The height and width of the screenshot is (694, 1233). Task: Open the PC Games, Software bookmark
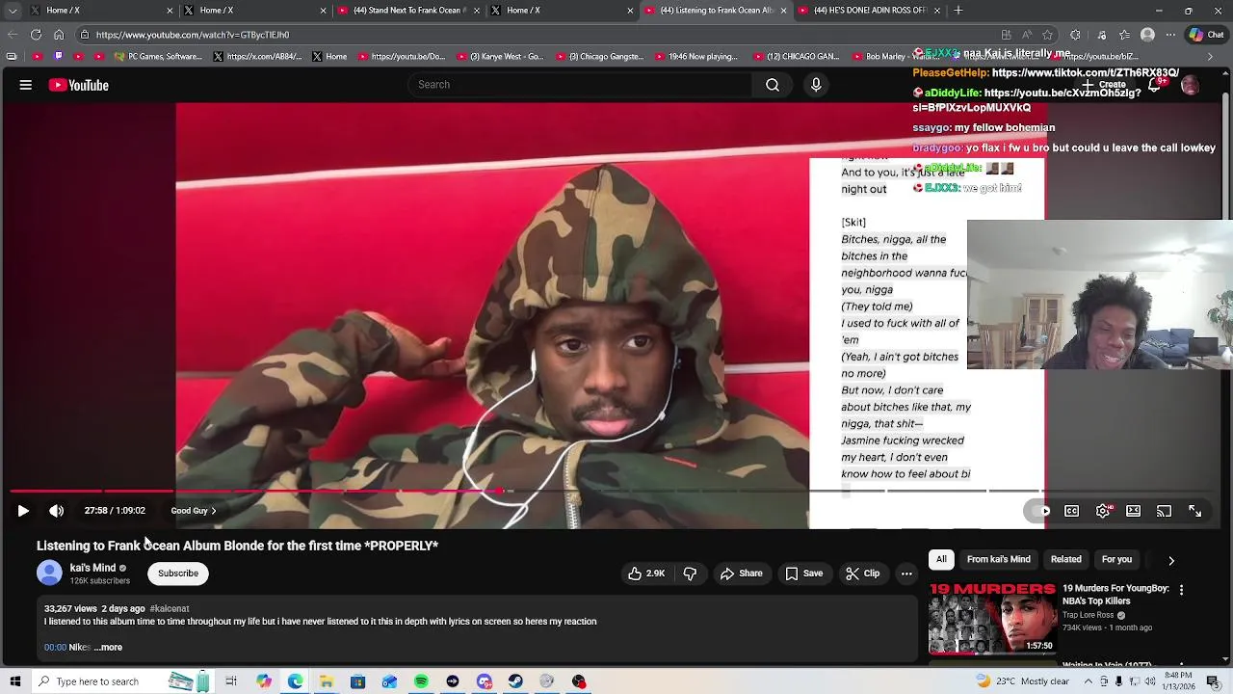coord(158,57)
